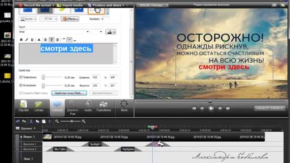Set vertical text alignment to top
The image size is (290, 163).
[x=63, y=39]
